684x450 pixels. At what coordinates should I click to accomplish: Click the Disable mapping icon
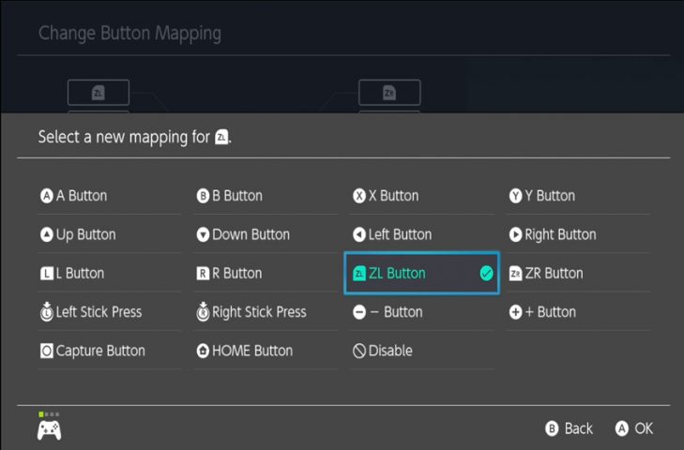359,351
